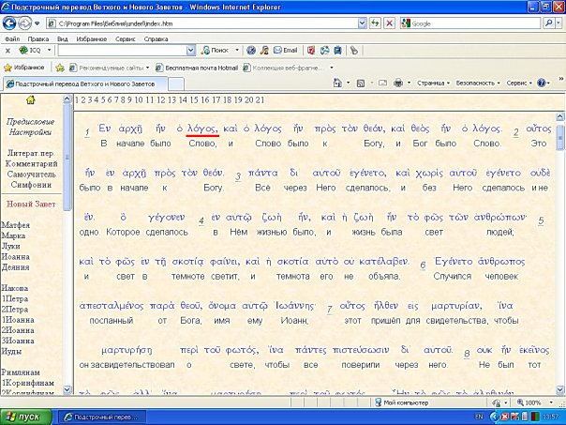This screenshot has width=566, height=425.
Task: Open the Предисловие link in the sidebar
Action: pos(32,122)
